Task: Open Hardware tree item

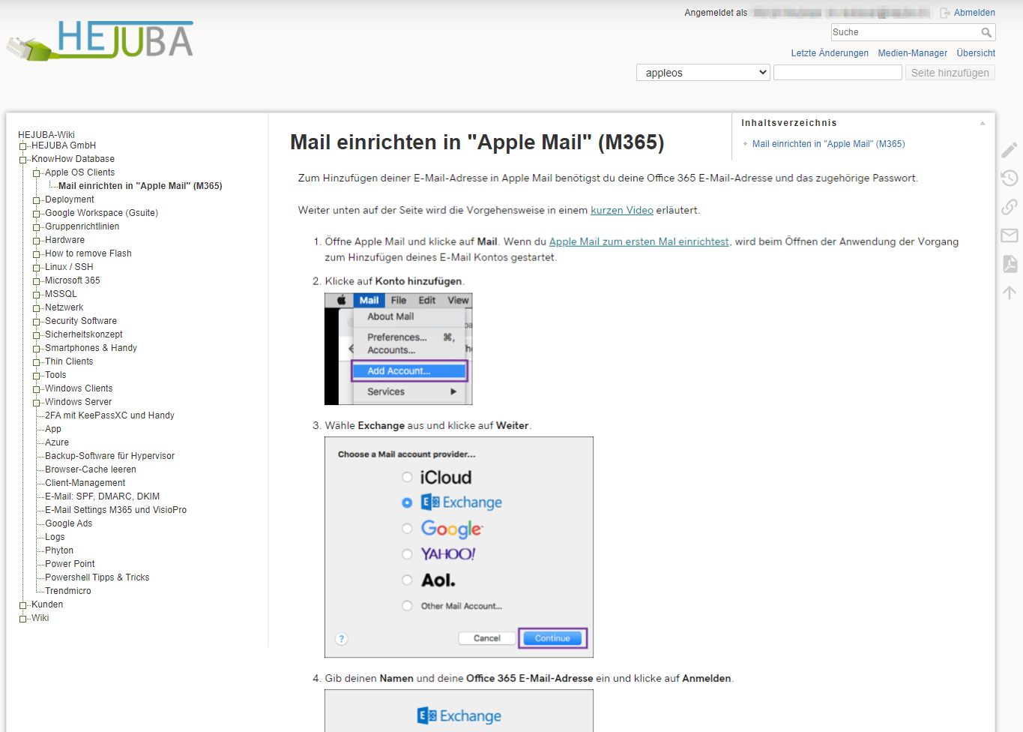Action: (64, 240)
